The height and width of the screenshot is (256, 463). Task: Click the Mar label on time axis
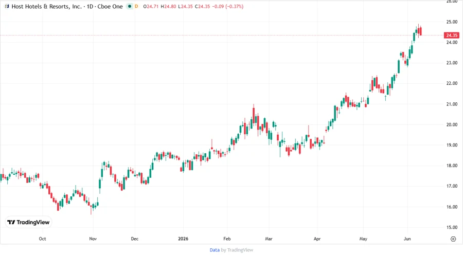[269, 239]
